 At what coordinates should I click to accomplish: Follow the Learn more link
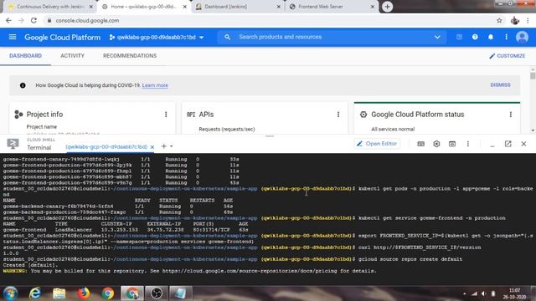155,85
